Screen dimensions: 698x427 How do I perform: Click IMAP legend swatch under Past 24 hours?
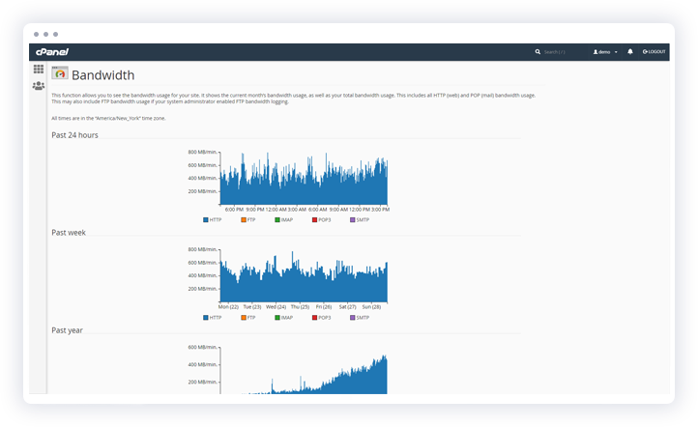[277, 220]
